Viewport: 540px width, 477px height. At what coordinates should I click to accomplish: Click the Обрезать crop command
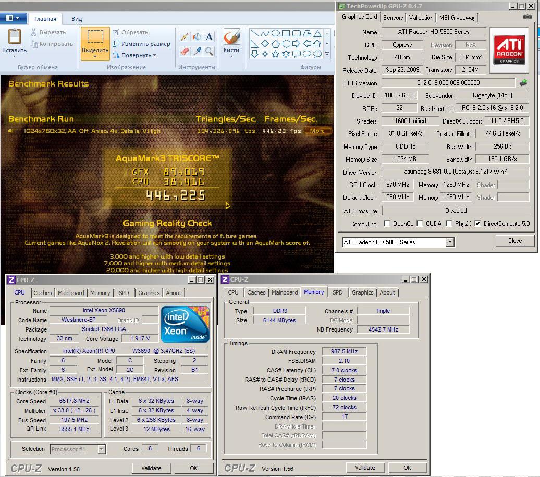pos(130,32)
